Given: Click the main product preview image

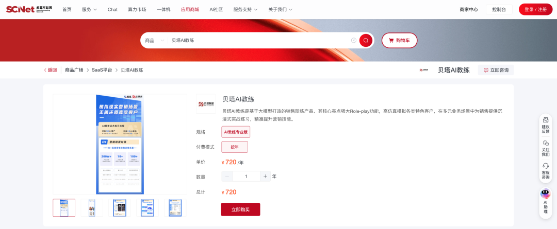Looking at the screenshot, I should (120, 144).
